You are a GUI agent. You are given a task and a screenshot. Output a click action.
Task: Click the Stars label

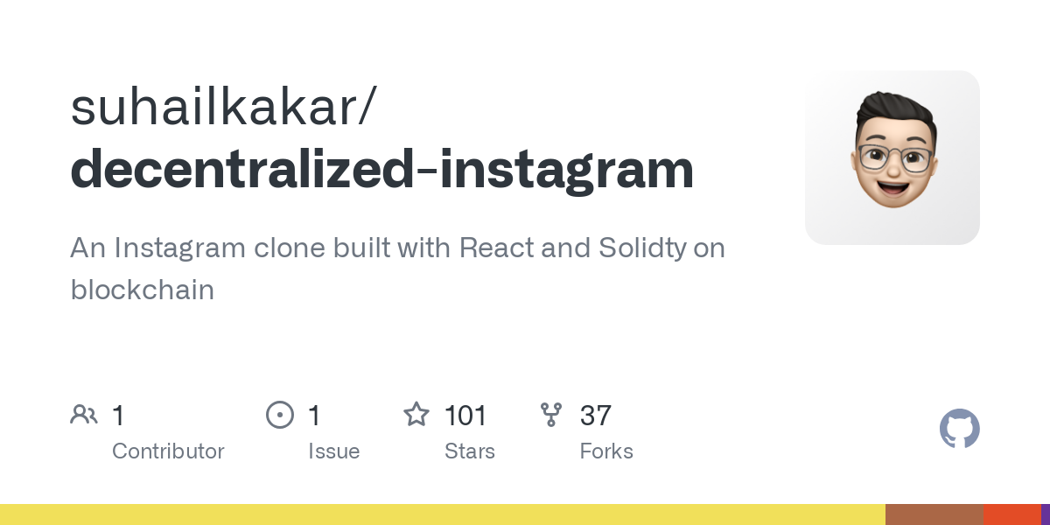(469, 451)
